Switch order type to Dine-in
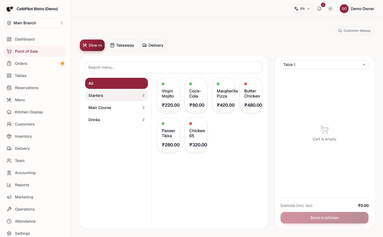 92,45
